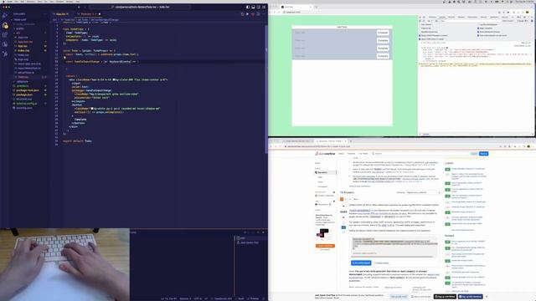Click the first todo text input in React App
The image size is (536, 301).
(334, 33)
